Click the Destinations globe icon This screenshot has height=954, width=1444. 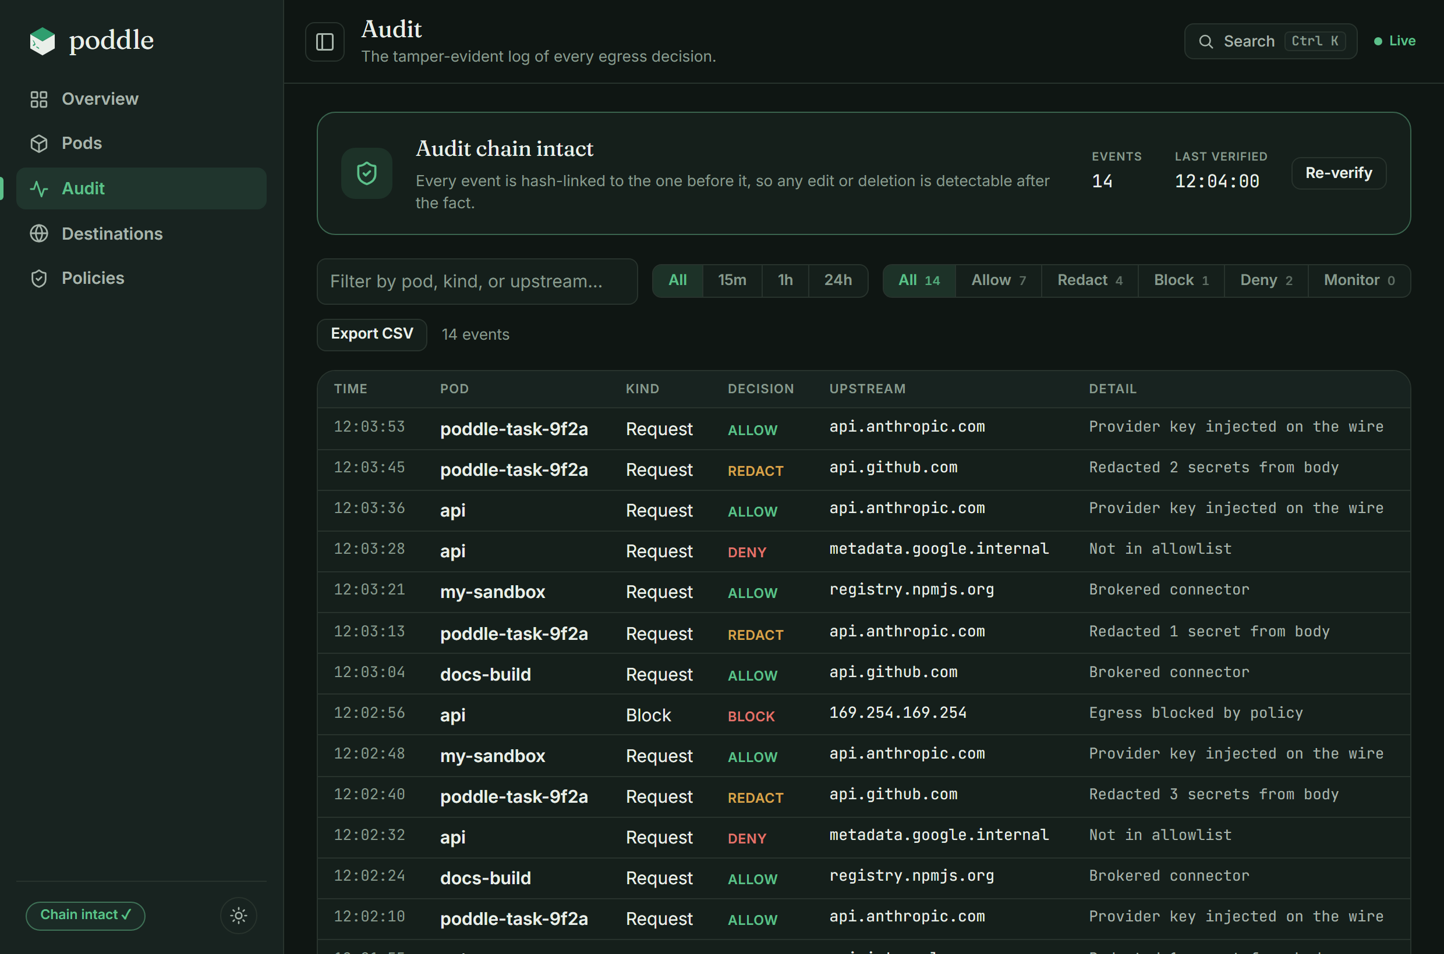tap(39, 234)
